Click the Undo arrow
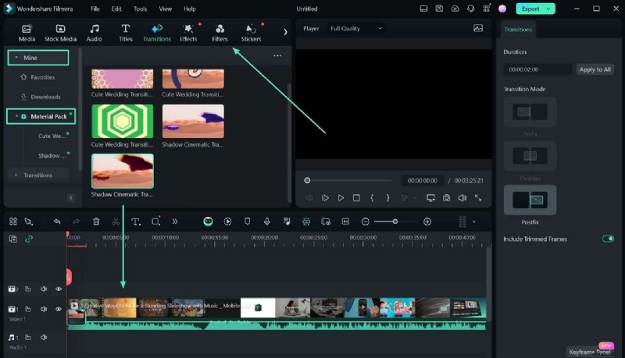This screenshot has width=625, height=358. point(57,222)
